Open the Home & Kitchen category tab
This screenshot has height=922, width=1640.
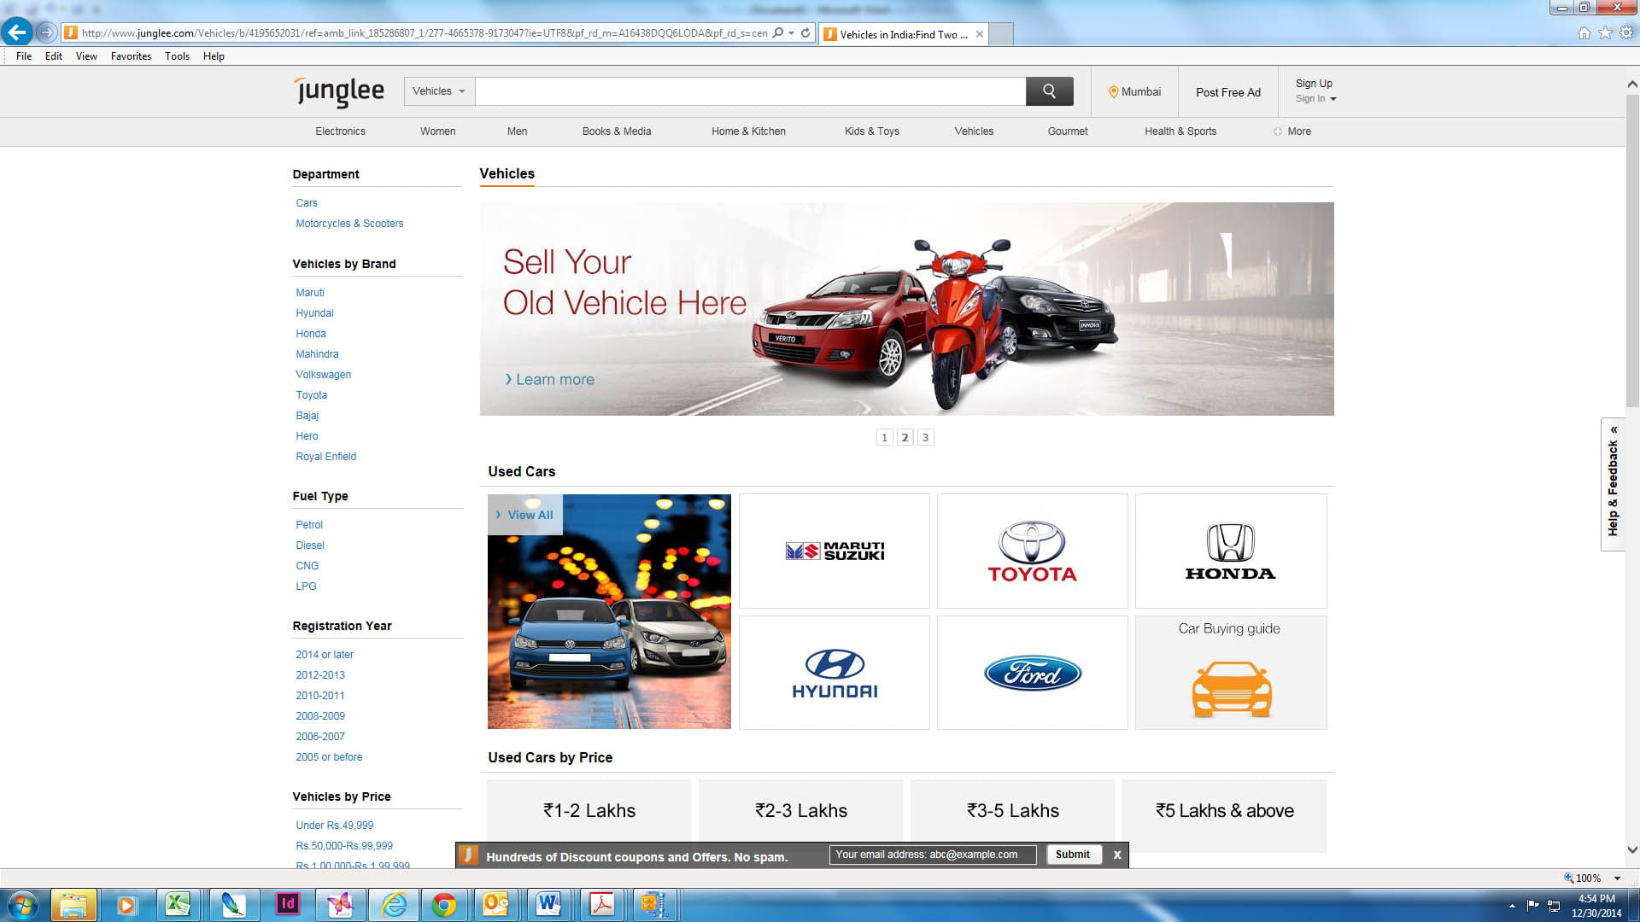(x=748, y=131)
